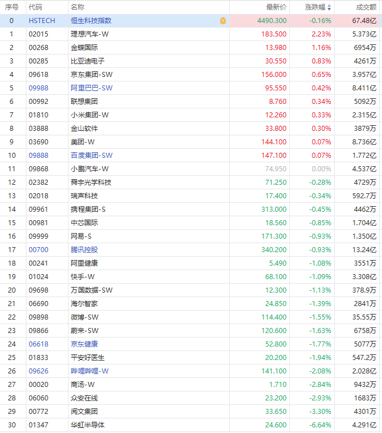382x433 pixels.
Task: Select stock 小鹏汽车-W
Action: coord(89,169)
